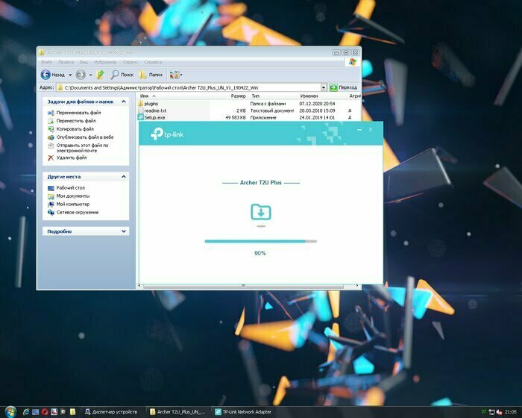Close the TP-Link installer window
The image size is (522, 418).
(x=371, y=129)
